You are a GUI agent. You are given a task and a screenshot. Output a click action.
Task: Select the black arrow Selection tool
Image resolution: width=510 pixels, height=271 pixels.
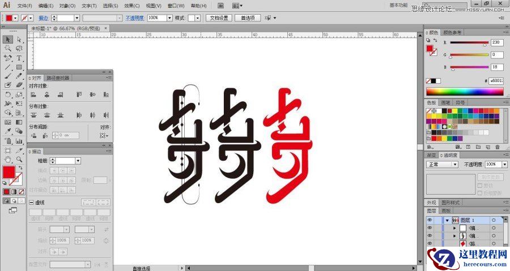pos(8,39)
